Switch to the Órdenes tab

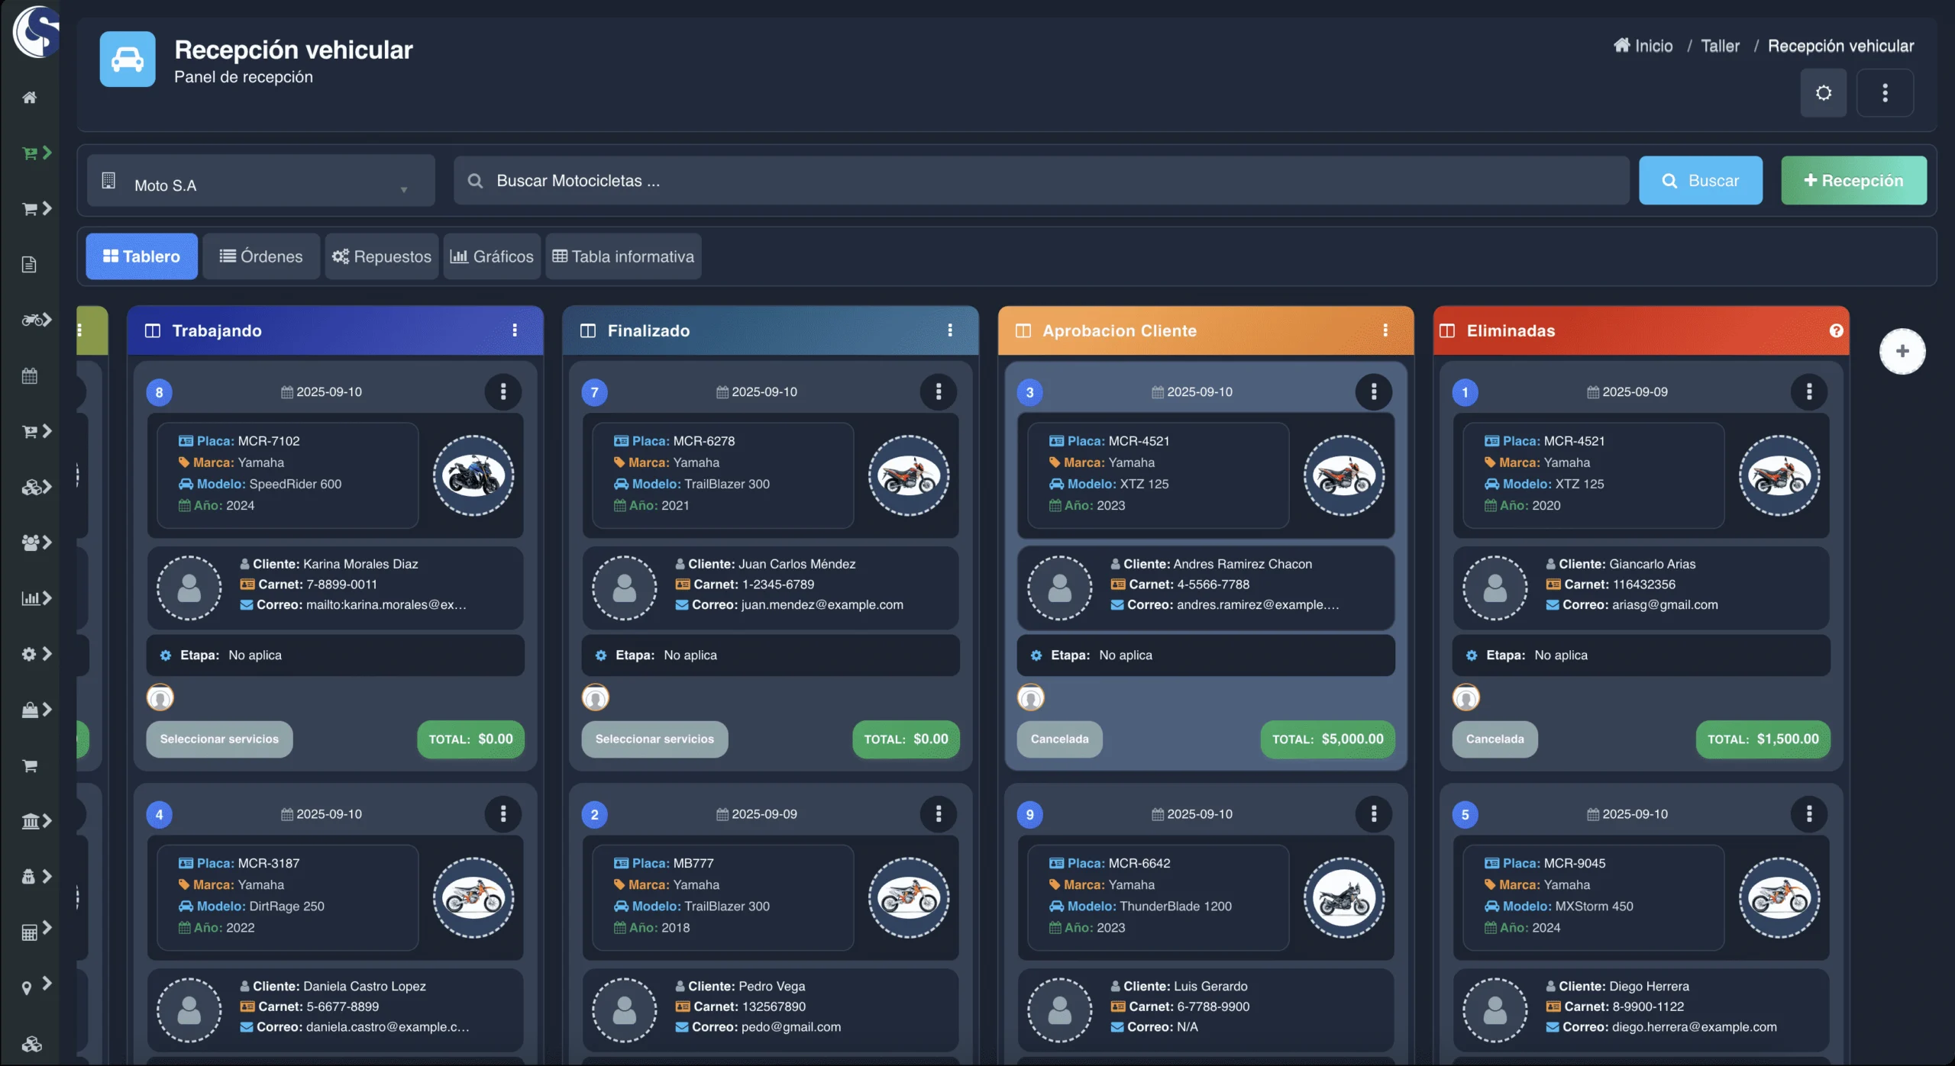tap(261, 256)
